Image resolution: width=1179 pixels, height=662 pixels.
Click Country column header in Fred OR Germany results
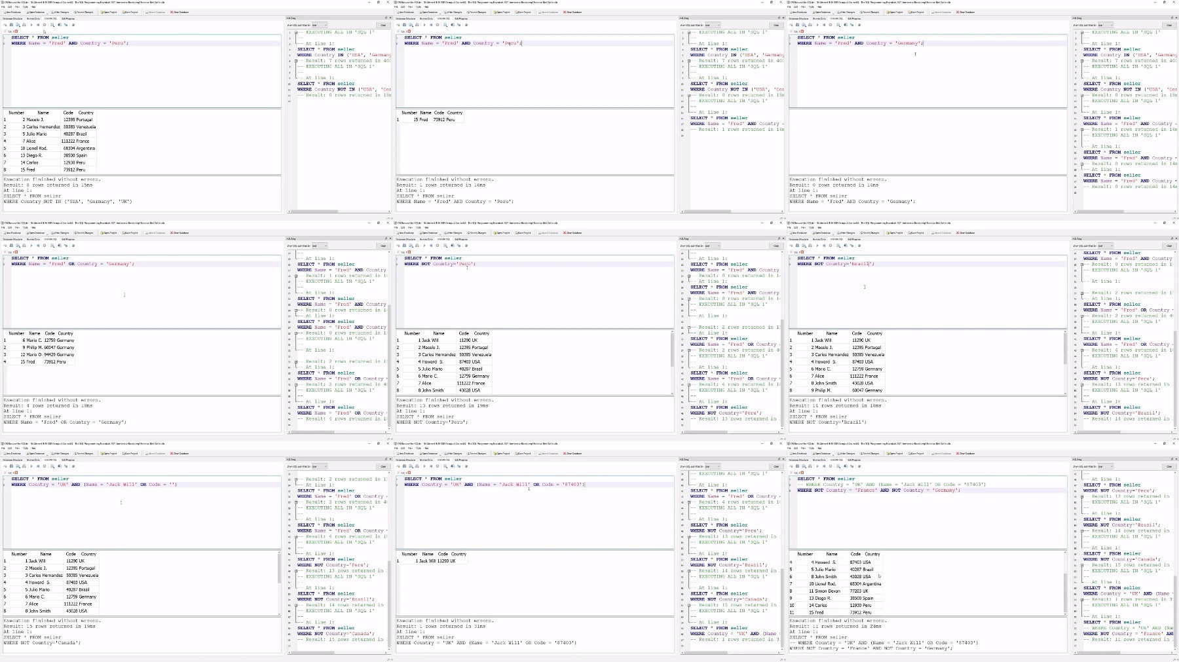[x=65, y=333]
